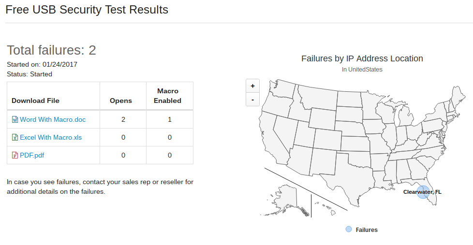The width and height of the screenshot is (473, 245).
Task: Select the Download File column header
Action: tap(36, 101)
